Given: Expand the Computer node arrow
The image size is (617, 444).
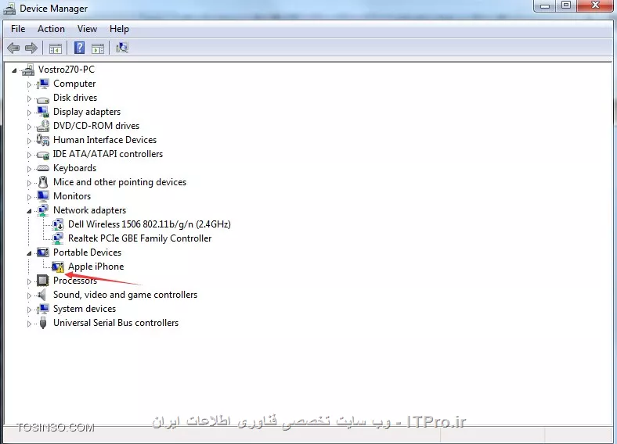Looking at the screenshot, I should tap(29, 84).
